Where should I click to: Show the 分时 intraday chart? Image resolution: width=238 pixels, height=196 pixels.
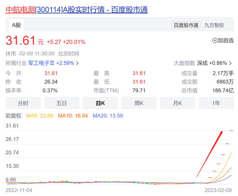coord(23,103)
